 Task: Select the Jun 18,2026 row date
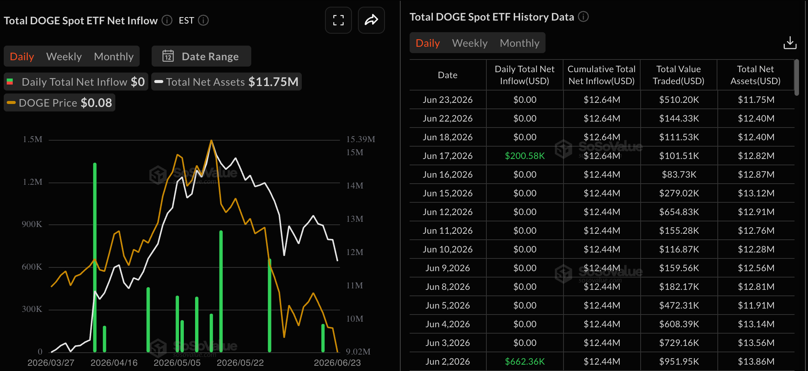point(448,137)
